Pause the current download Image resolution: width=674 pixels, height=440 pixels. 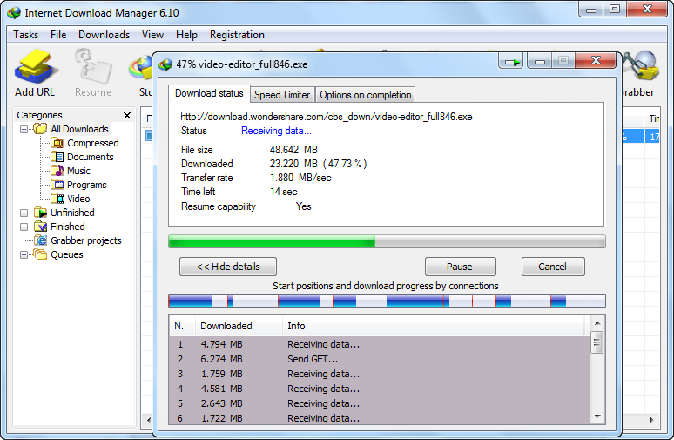click(x=460, y=267)
